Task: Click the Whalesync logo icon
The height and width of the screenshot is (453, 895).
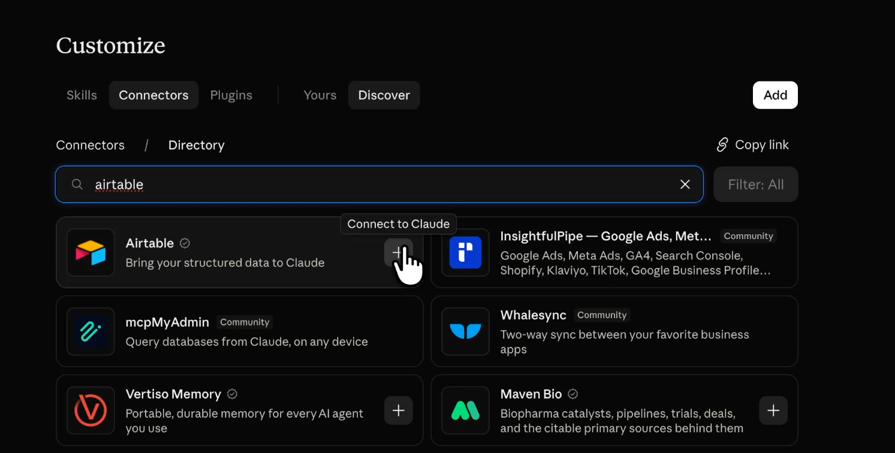Action: point(465,331)
